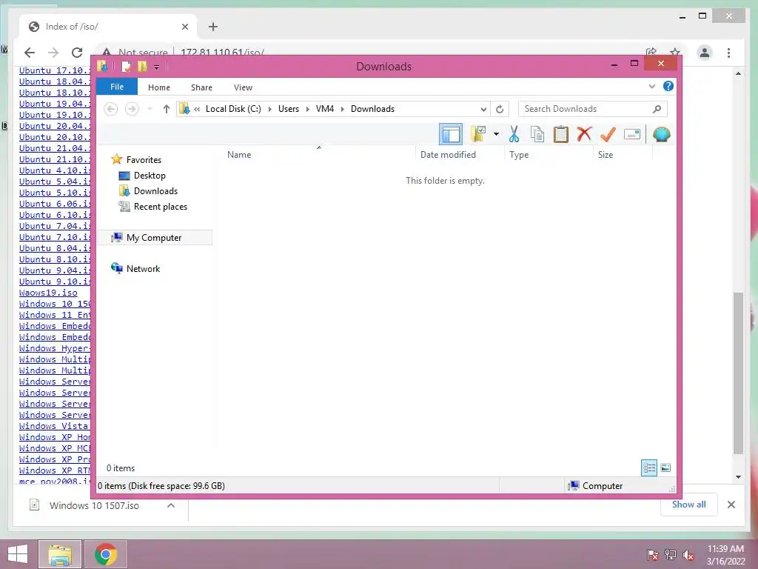The height and width of the screenshot is (569, 758).
Task: Go up one folder level
Action: coord(167,109)
